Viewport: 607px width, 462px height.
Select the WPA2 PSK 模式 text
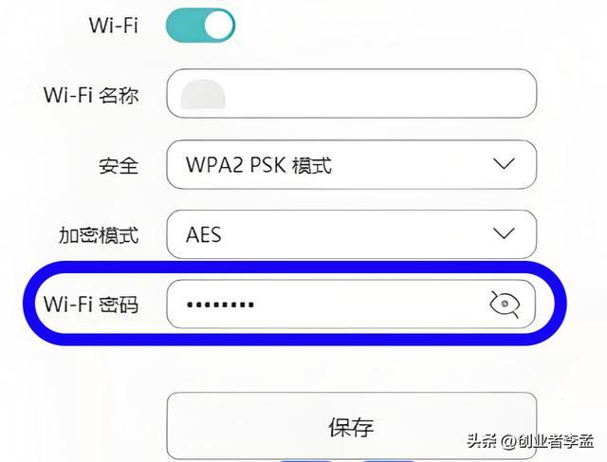click(259, 165)
